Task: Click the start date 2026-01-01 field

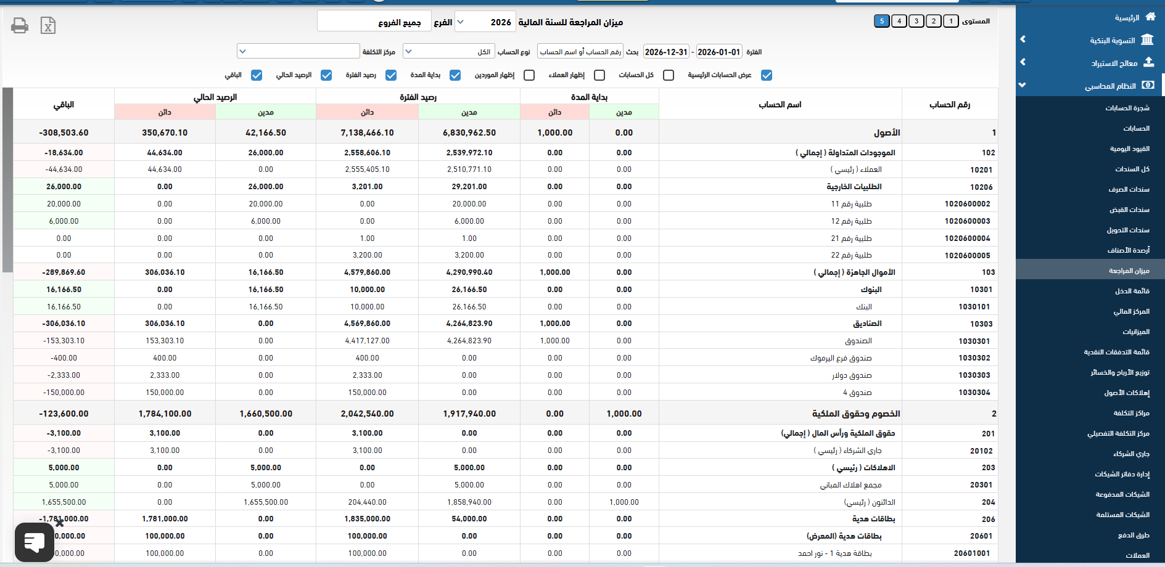Action: tap(718, 52)
